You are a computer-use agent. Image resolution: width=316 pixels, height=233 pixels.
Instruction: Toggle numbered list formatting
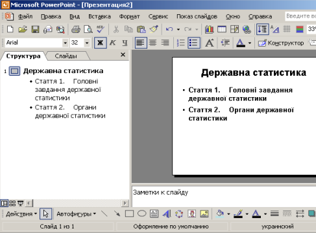(x=181, y=43)
